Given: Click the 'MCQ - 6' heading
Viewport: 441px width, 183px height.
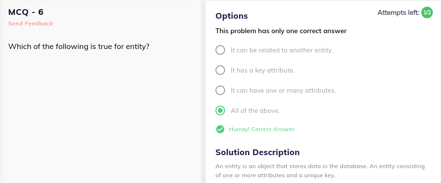Looking at the screenshot, I should (x=26, y=12).
